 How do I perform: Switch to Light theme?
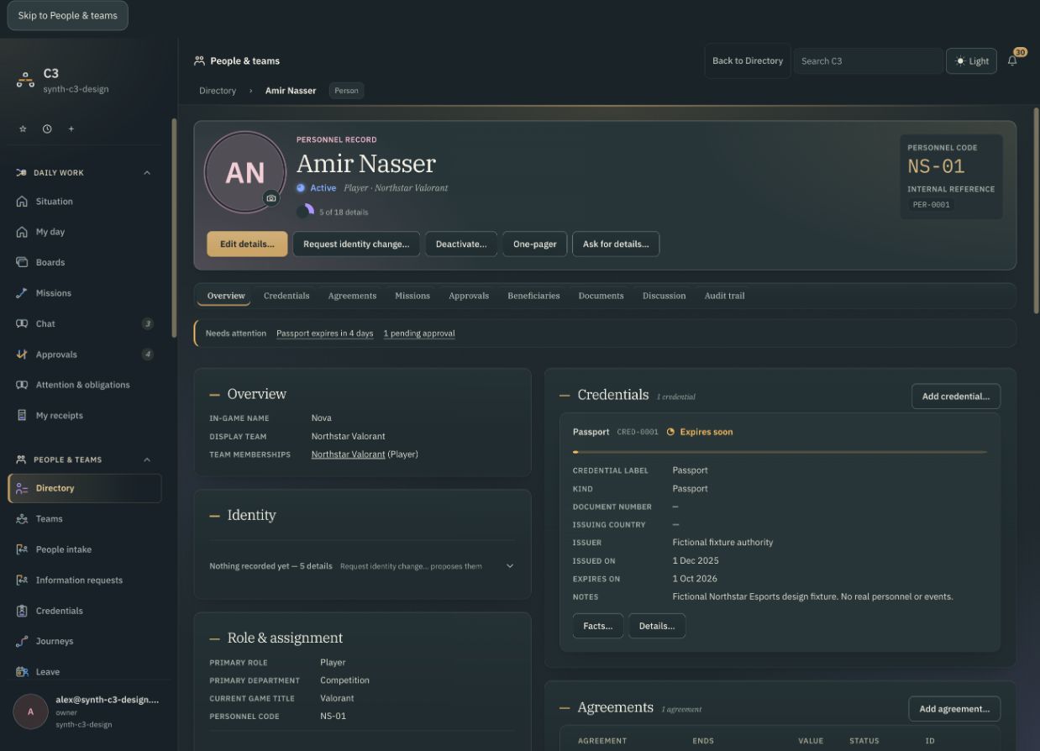971,60
